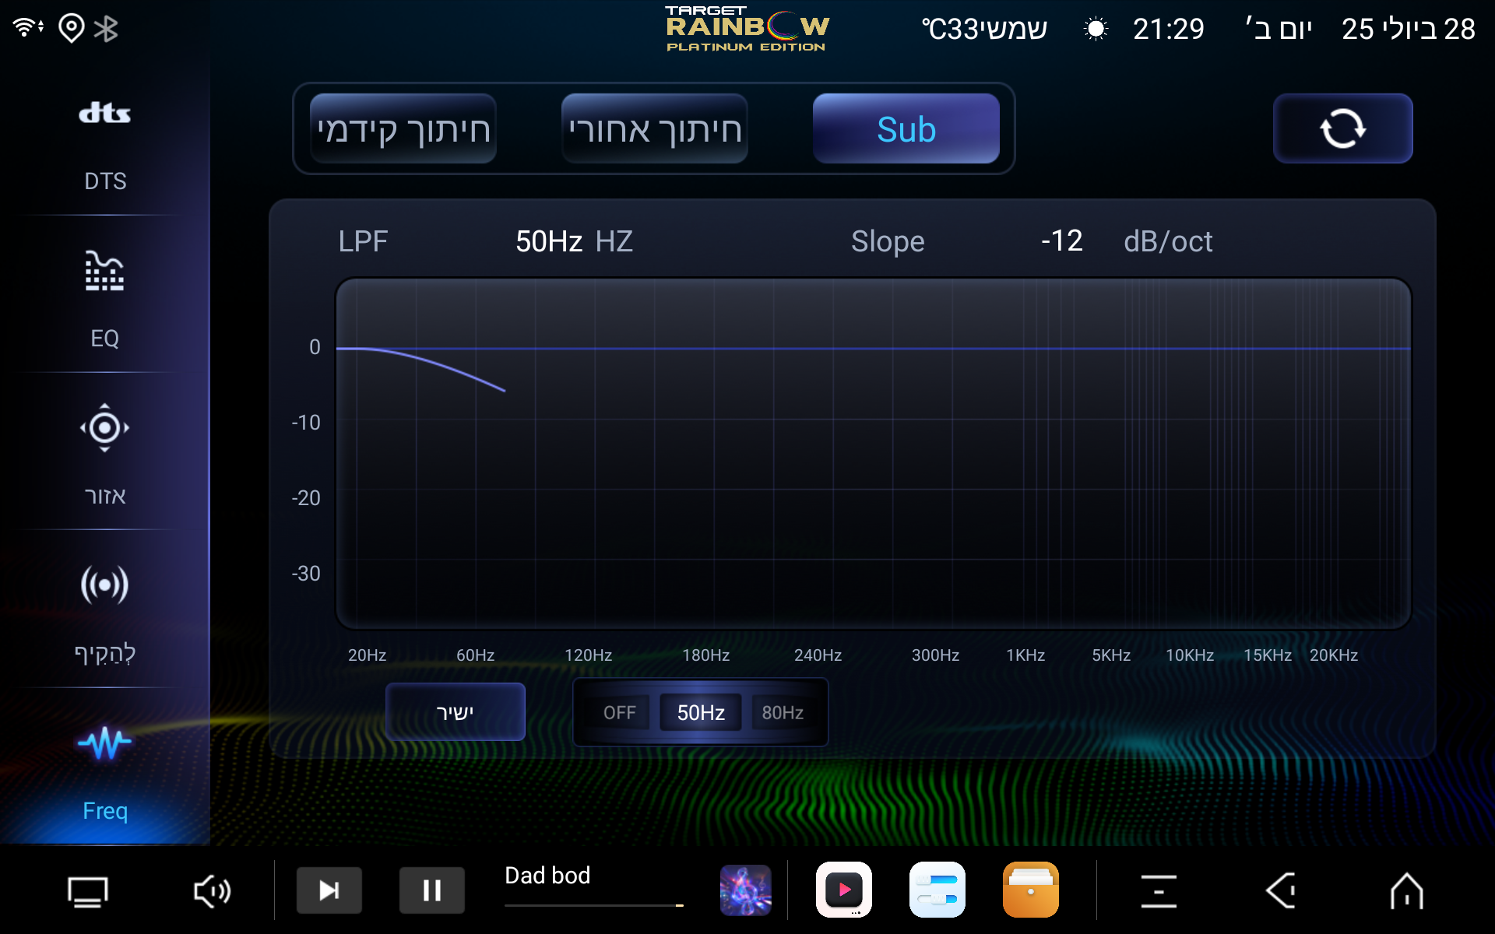Click the dB/oct unit label
This screenshot has height=934, width=1495.
1168,241
